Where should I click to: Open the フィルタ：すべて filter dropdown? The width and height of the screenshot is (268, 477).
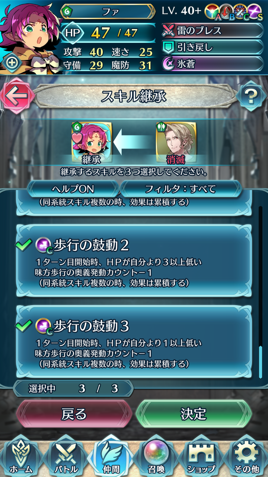click(181, 189)
